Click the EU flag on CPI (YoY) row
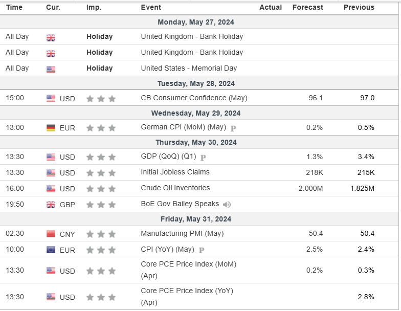This screenshot has width=401, height=311. tap(51, 250)
